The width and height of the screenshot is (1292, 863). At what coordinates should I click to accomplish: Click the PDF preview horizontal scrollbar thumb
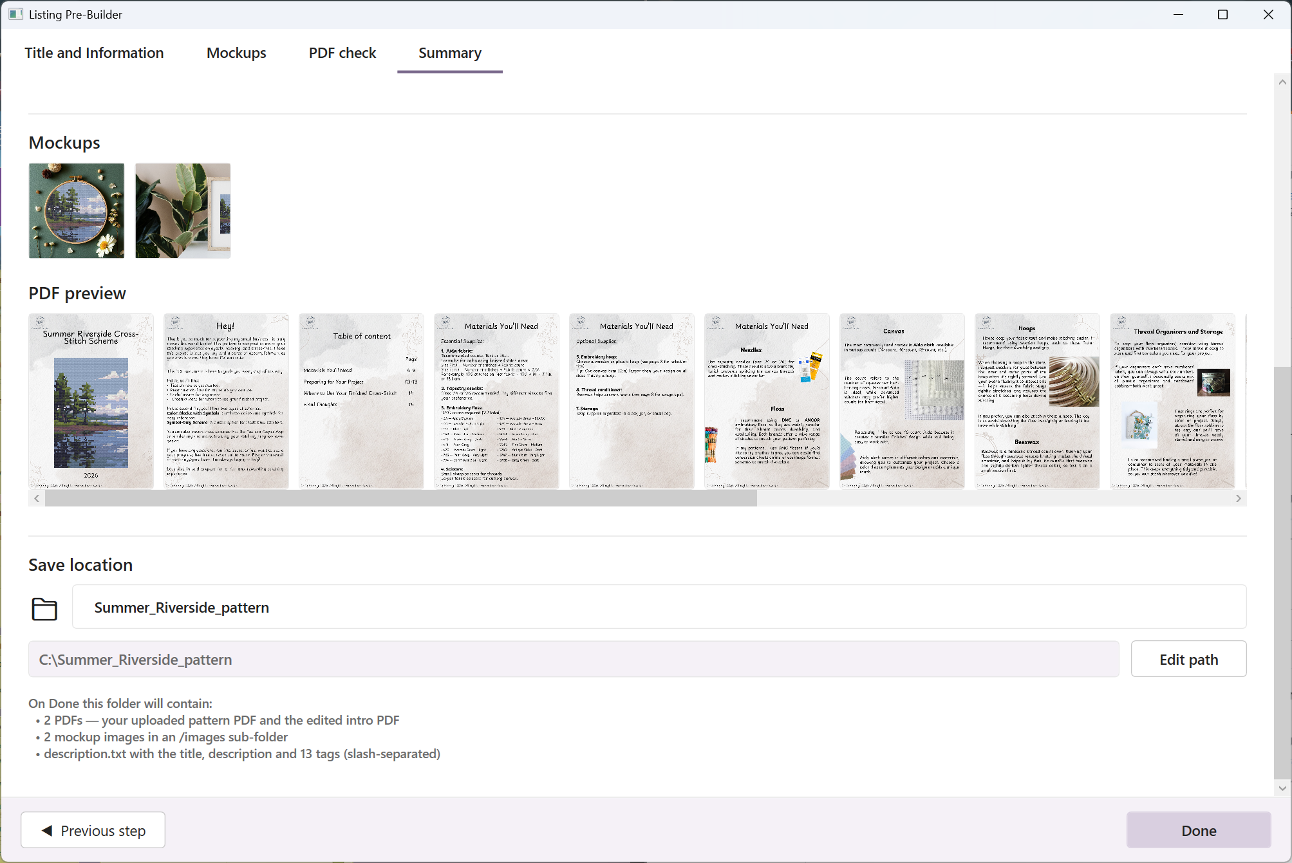click(x=401, y=499)
